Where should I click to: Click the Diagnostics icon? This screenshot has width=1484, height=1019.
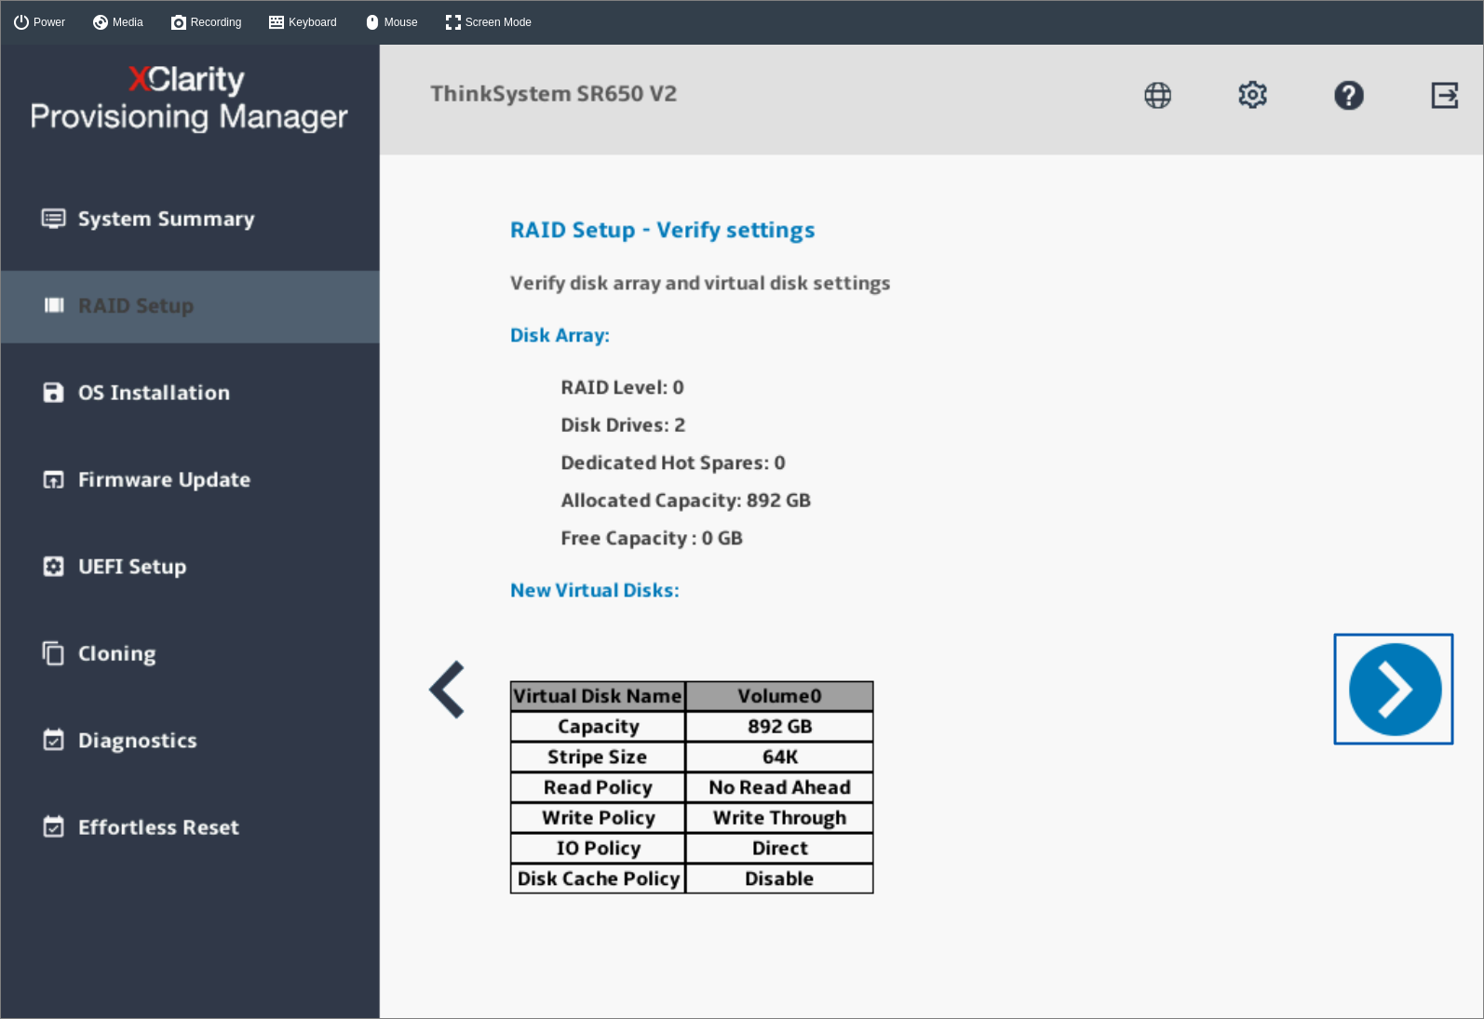click(53, 740)
